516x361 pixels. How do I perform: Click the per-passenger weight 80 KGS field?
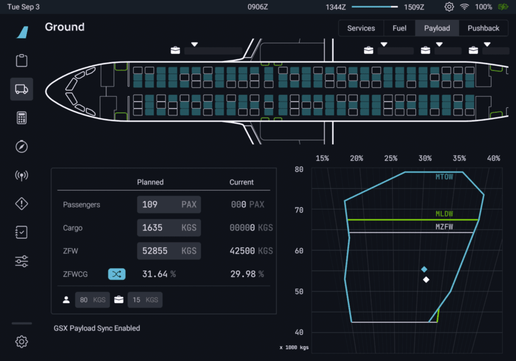coord(92,300)
